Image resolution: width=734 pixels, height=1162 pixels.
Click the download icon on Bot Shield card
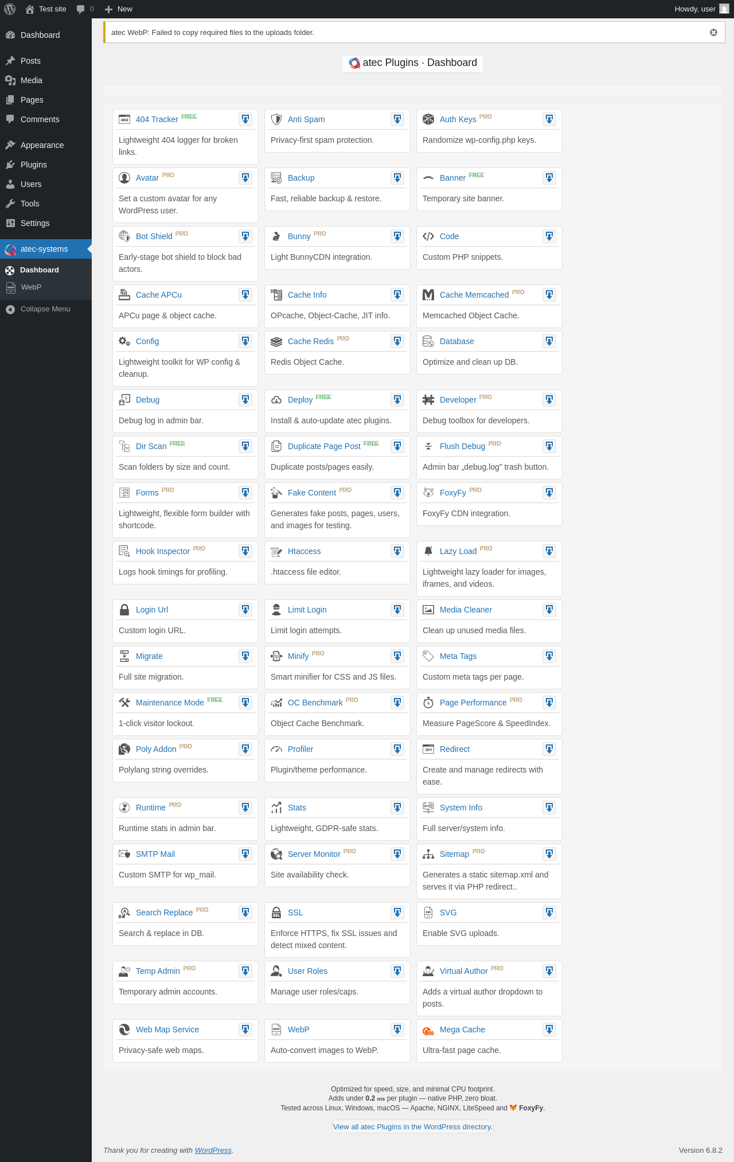coord(245,236)
